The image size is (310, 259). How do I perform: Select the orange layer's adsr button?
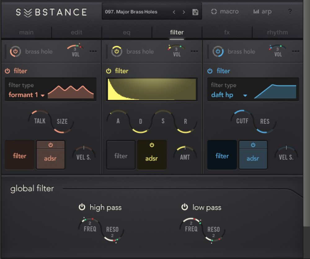point(50,158)
